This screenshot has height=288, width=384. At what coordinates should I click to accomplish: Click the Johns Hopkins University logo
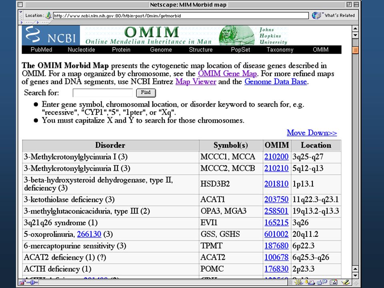coord(273,36)
